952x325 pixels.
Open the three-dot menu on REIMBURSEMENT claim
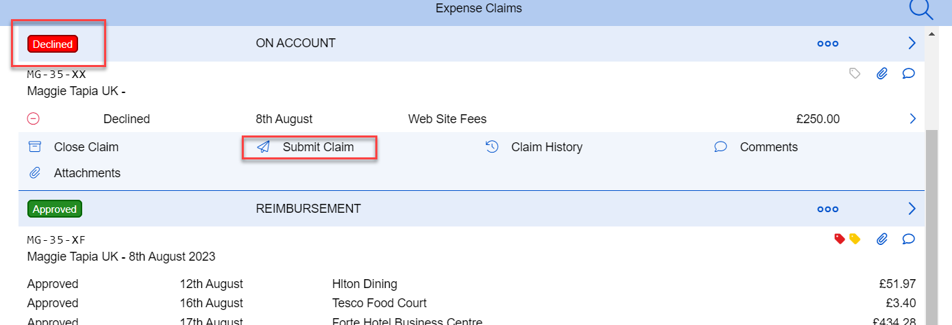tap(827, 209)
